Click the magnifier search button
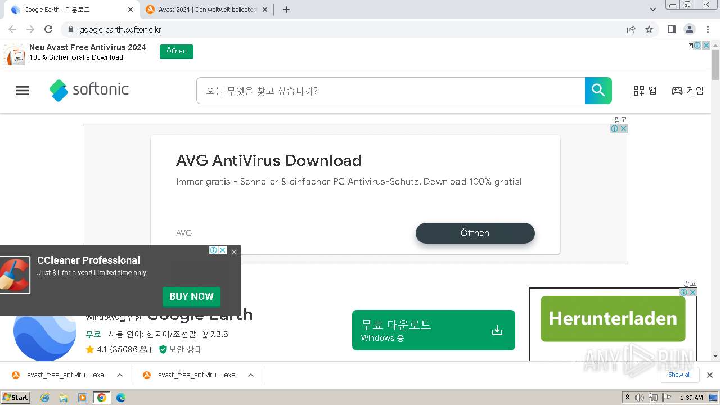The image size is (720, 405). pos(598,91)
